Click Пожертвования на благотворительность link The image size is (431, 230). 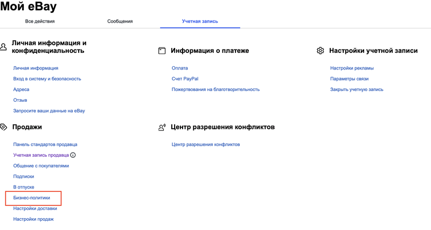pos(215,89)
